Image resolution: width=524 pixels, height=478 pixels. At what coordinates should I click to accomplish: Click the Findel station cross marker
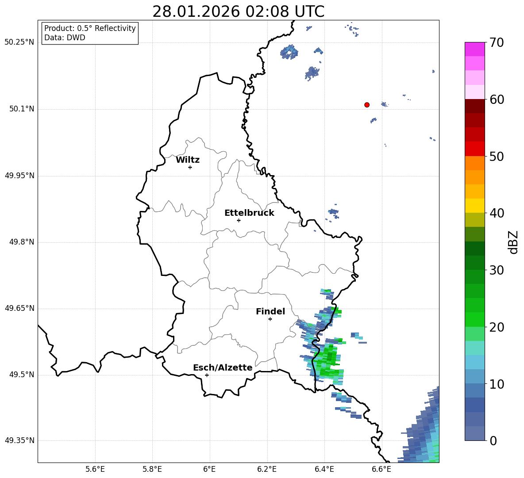(270, 319)
